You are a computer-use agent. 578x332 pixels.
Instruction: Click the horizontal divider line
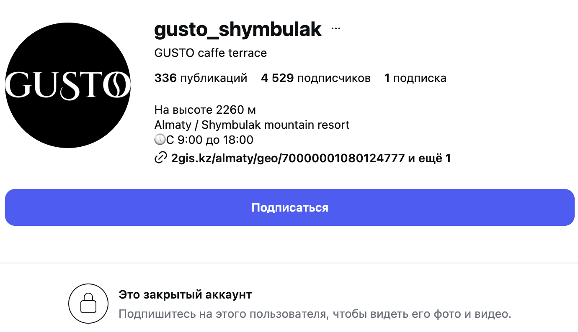pos(289,263)
